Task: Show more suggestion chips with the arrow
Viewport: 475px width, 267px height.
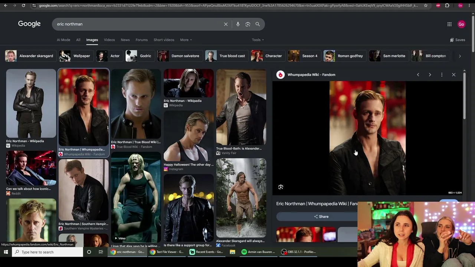Action: 460,56
